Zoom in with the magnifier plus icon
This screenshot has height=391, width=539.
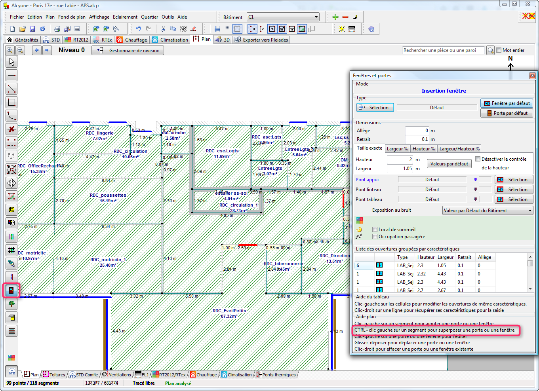pos(10,50)
